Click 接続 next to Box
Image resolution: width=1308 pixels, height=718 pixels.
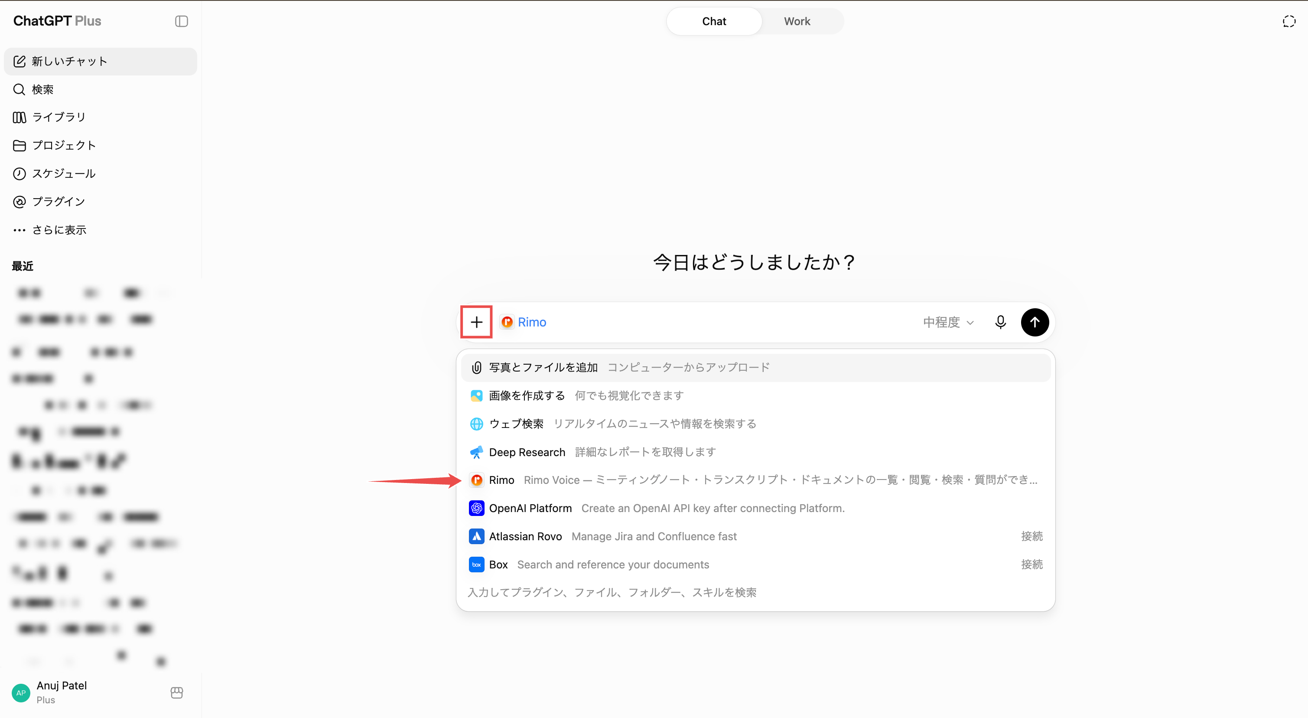1032,565
